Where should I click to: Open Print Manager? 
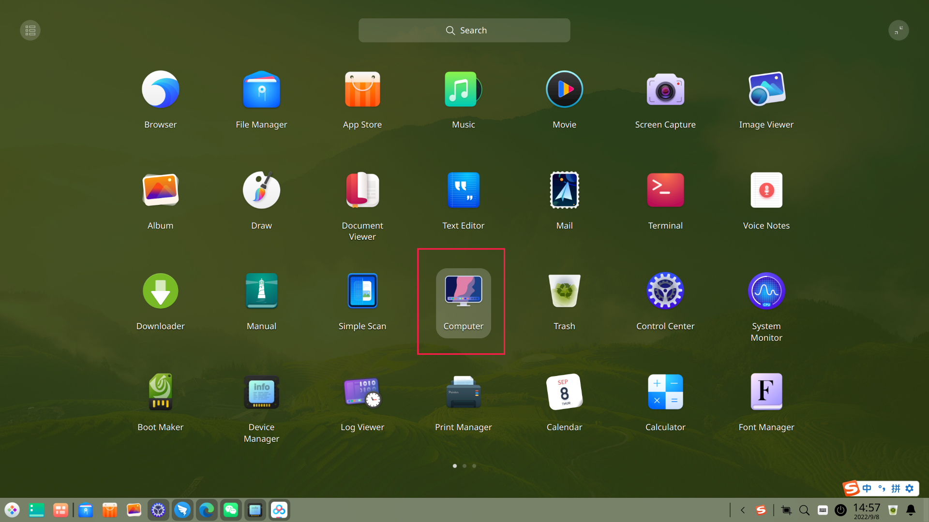(x=463, y=392)
